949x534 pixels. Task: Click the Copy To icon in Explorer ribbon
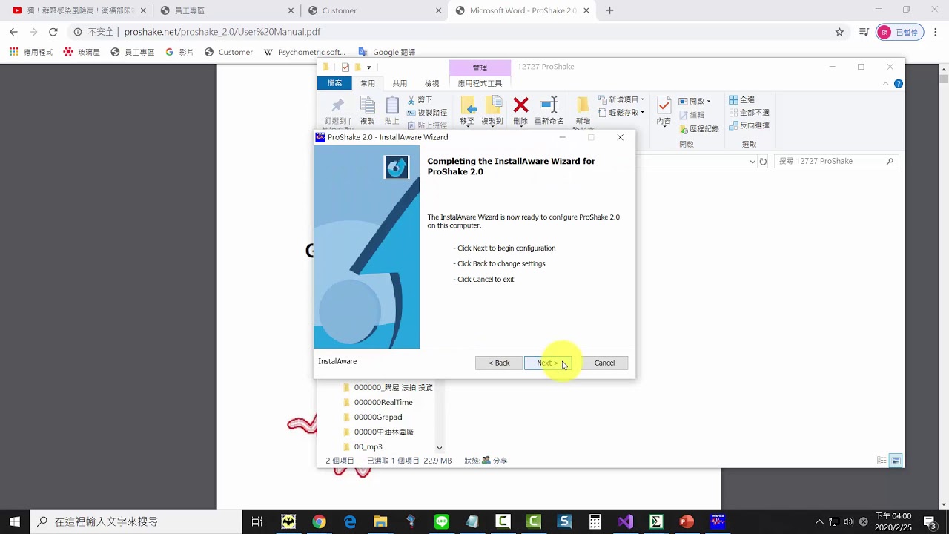point(493,105)
